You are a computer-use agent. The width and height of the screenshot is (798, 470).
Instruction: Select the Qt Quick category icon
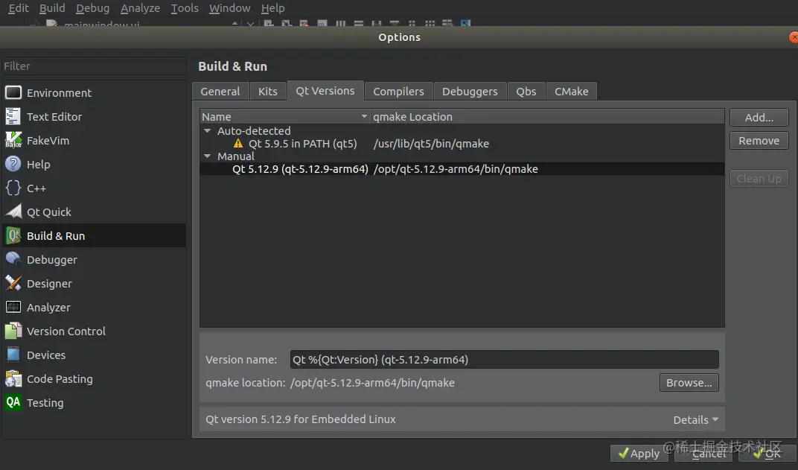13,212
